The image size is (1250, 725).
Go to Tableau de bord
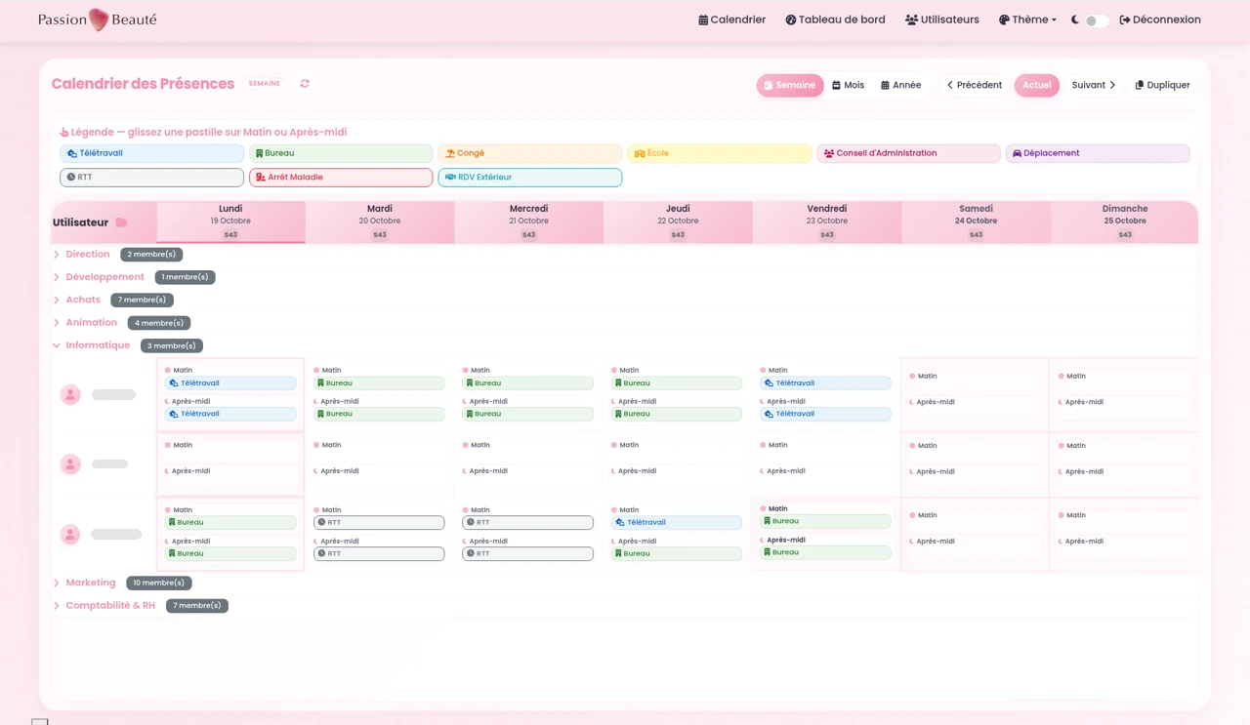pyautogui.click(x=835, y=20)
